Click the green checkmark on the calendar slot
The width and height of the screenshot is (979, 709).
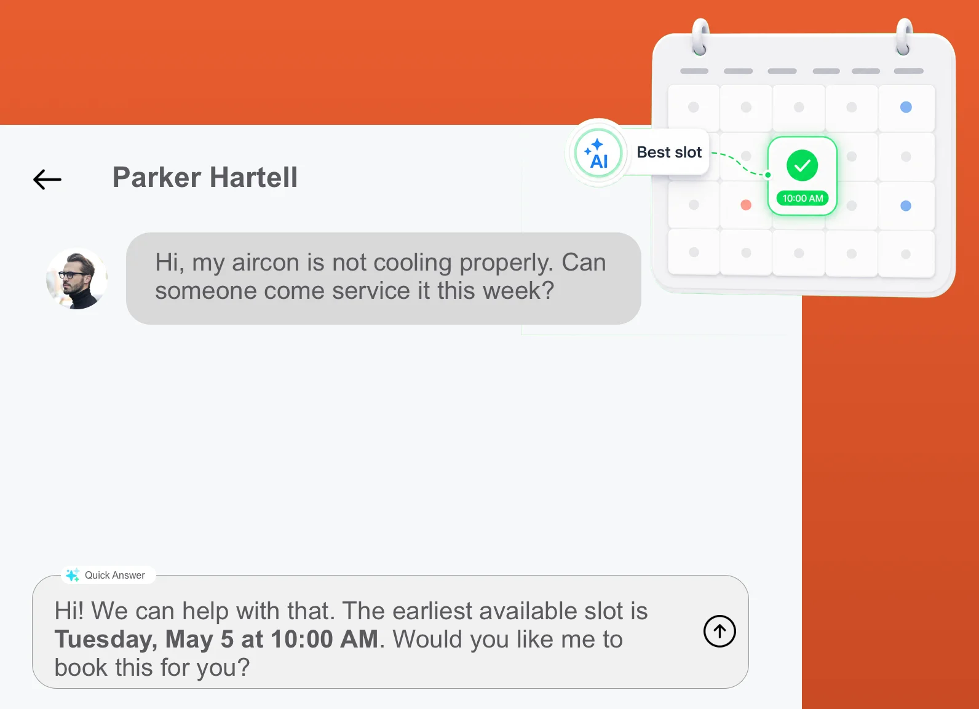coord(802,165)
